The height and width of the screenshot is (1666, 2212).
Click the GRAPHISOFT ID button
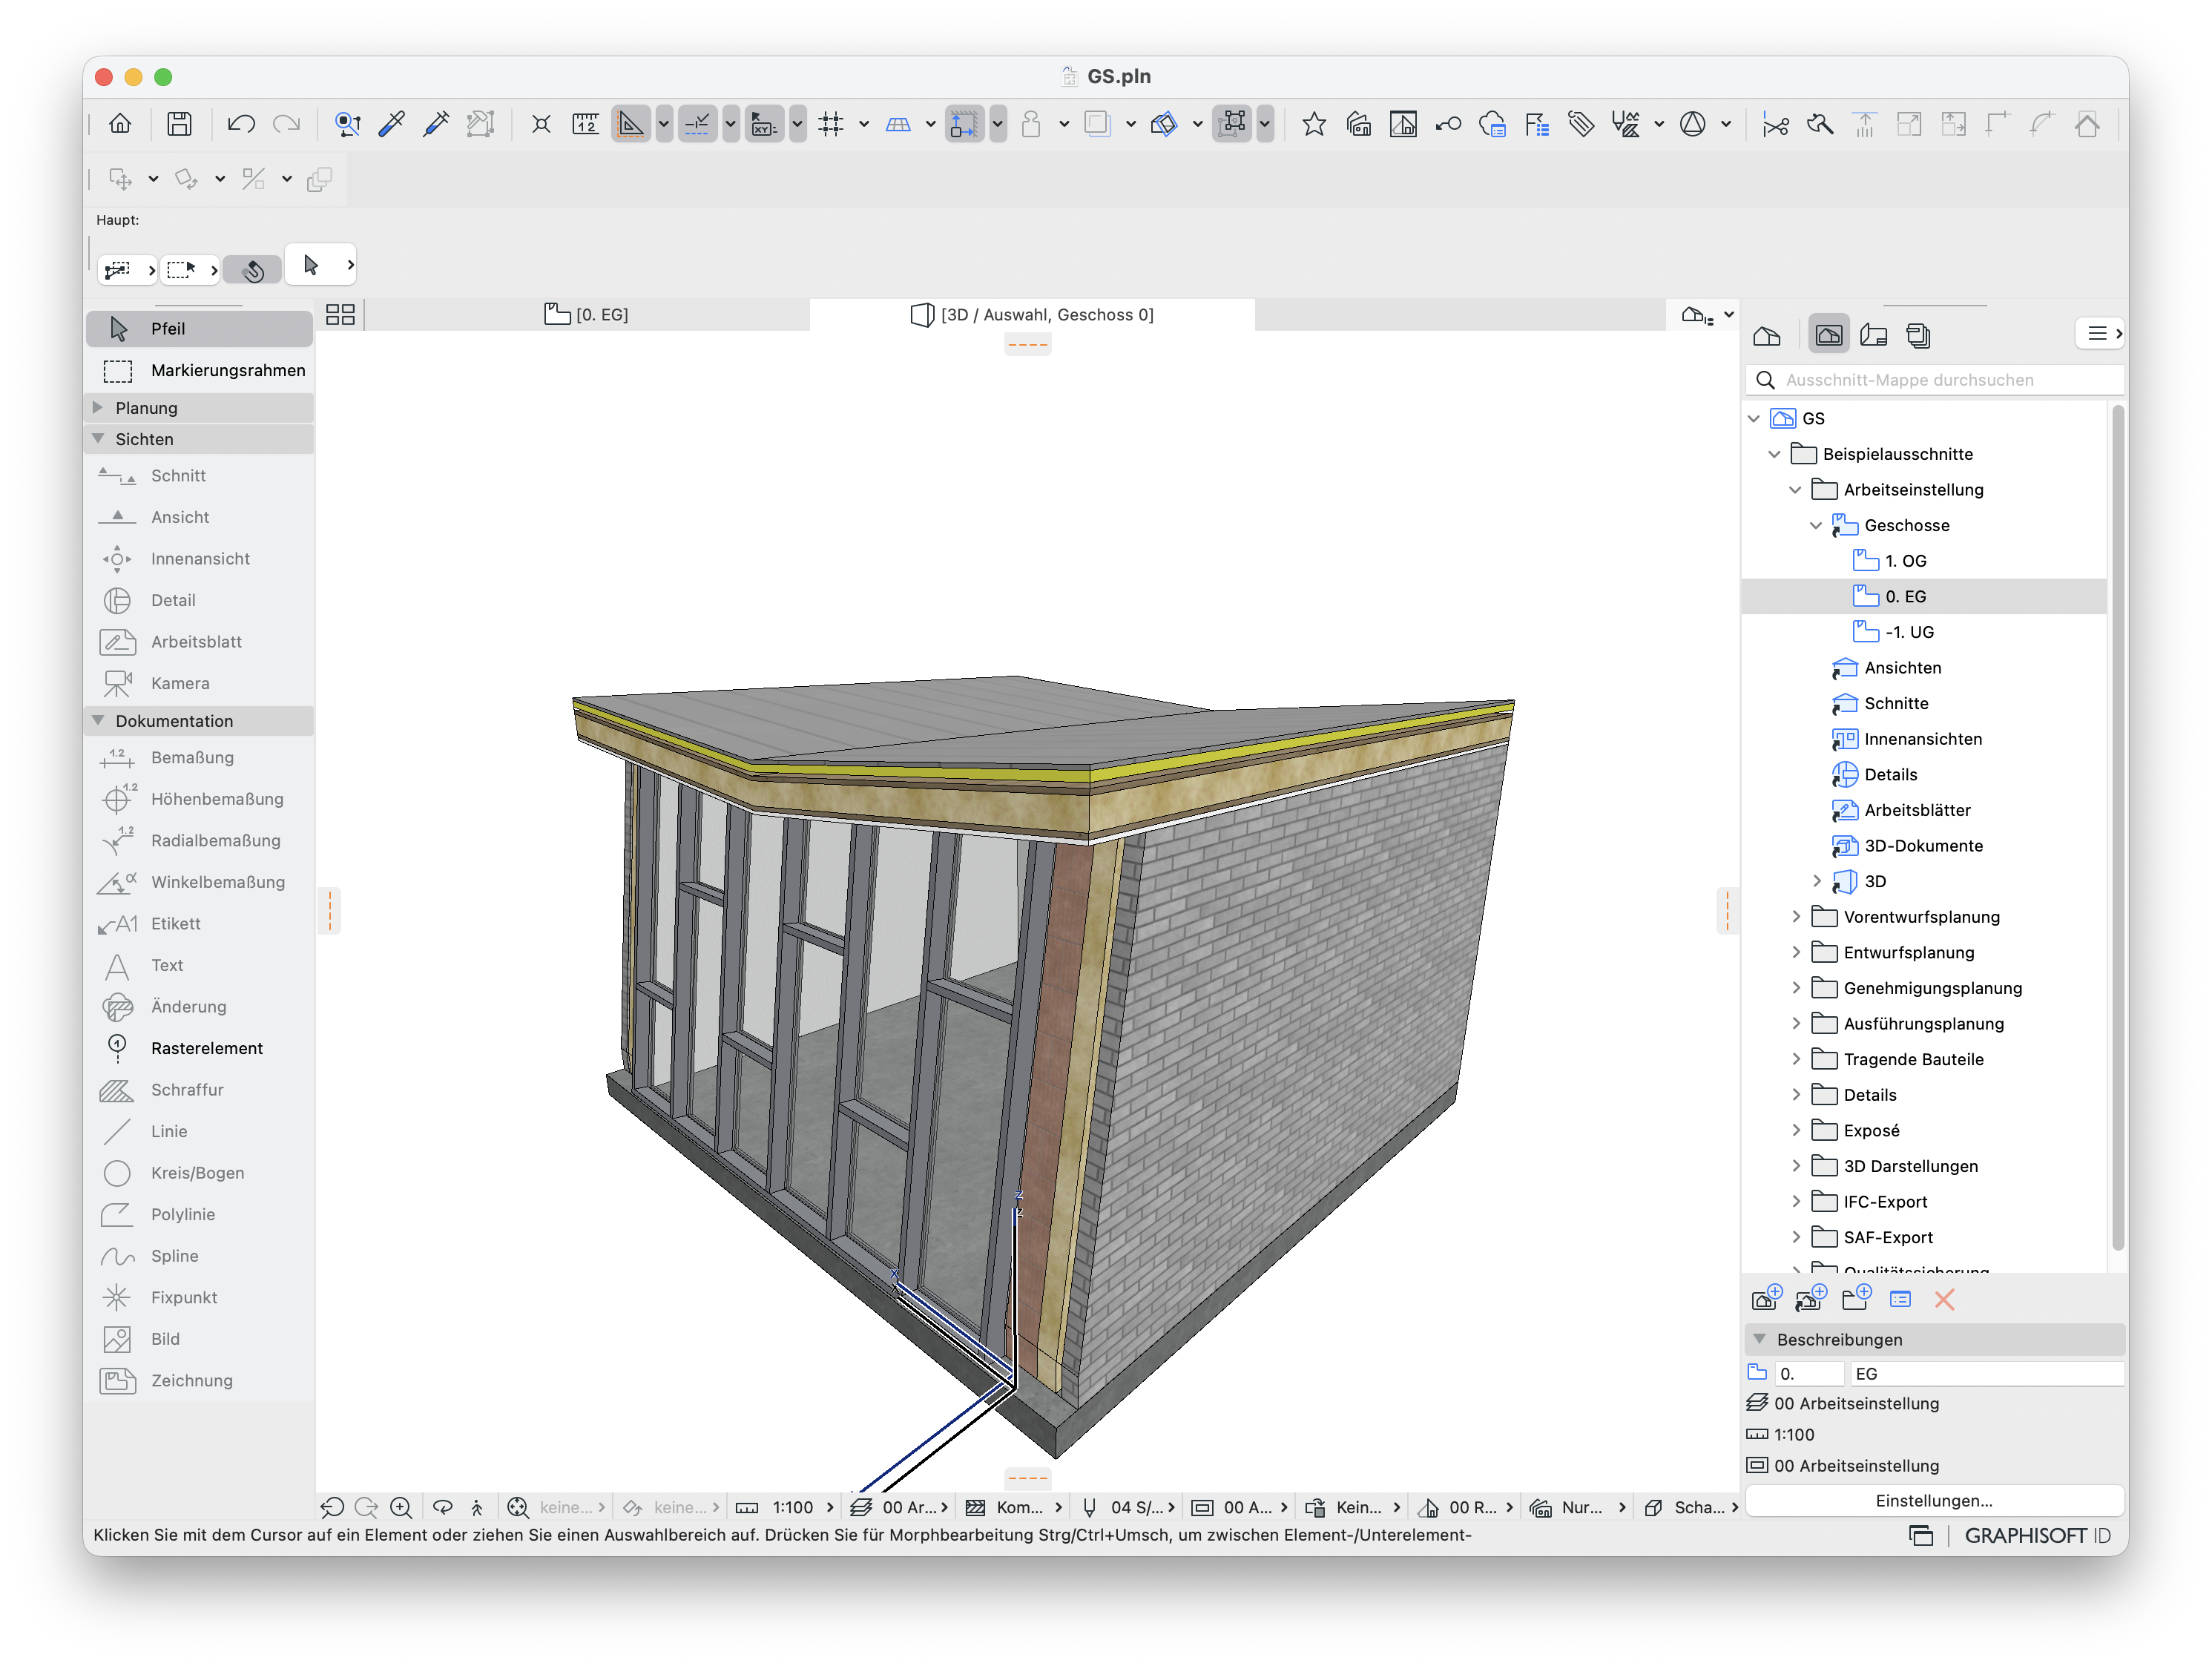pyautogui.click(x=2037, y=1535)
